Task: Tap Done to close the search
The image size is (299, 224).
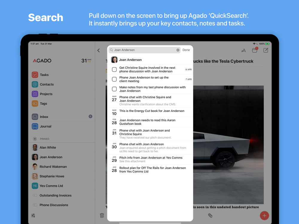Action: 186,50
